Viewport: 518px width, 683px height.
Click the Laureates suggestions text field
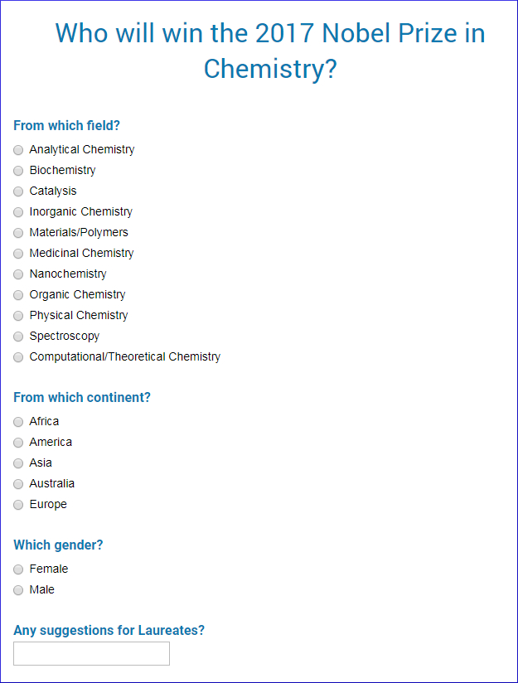coord(91,653)
